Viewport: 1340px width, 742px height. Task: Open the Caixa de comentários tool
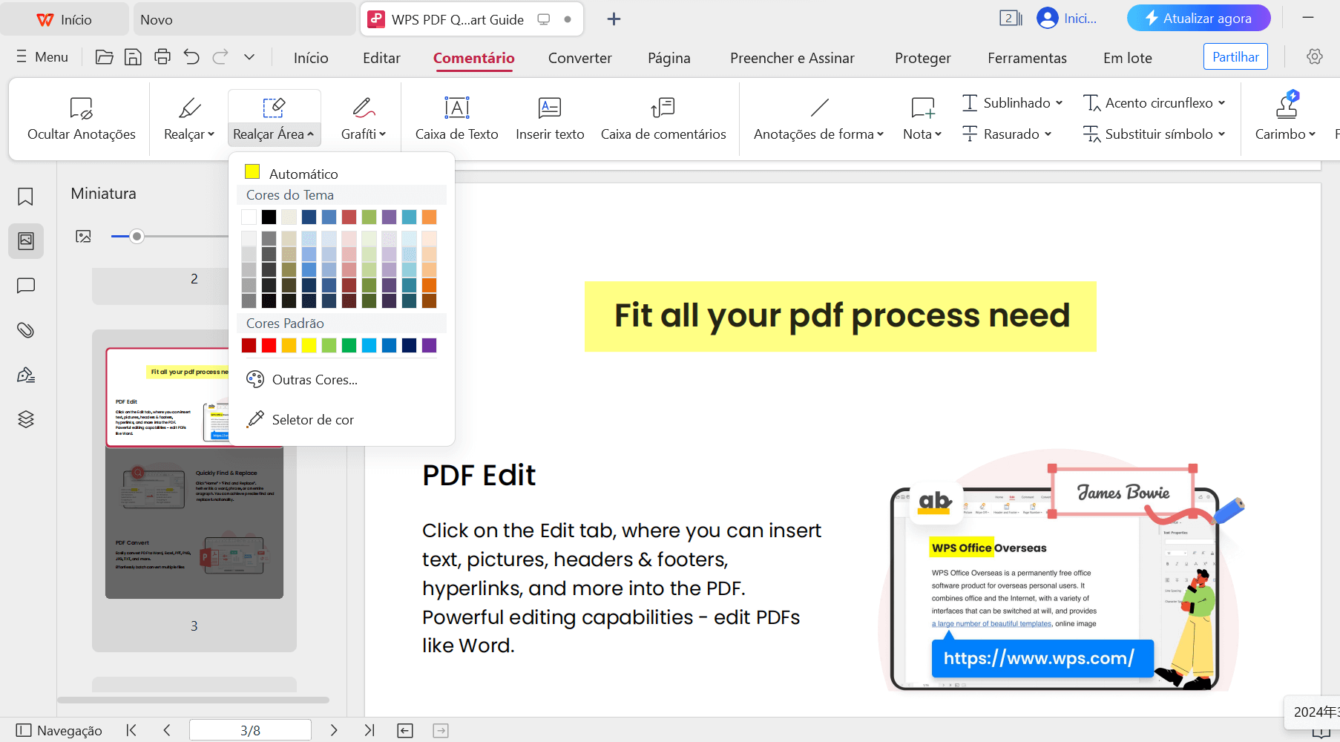tap(663, 117)
